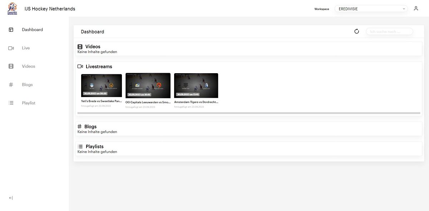429x211 pixels.
Task: Go to the Live menu item
Action: [26, 48]
